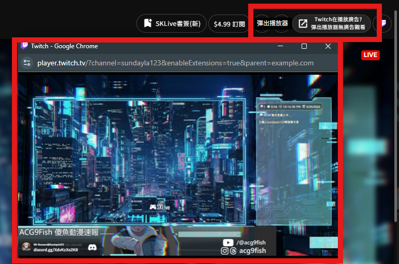Click the 10:16:30 PM clock in chat panel
This screenshot has height=264, width=399.
(290, 107)
